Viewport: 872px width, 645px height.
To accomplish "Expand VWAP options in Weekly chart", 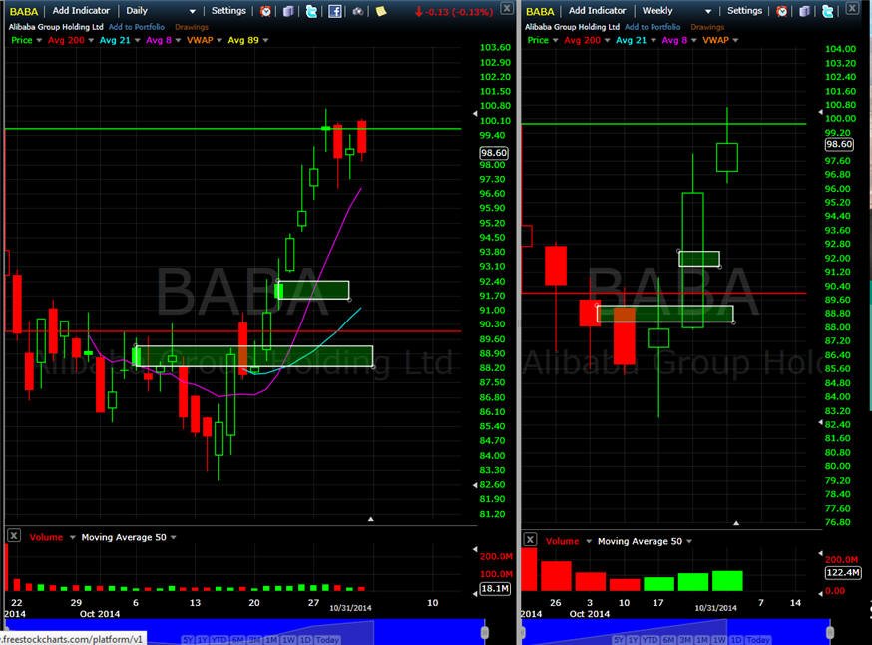I will tap(735, 40).
